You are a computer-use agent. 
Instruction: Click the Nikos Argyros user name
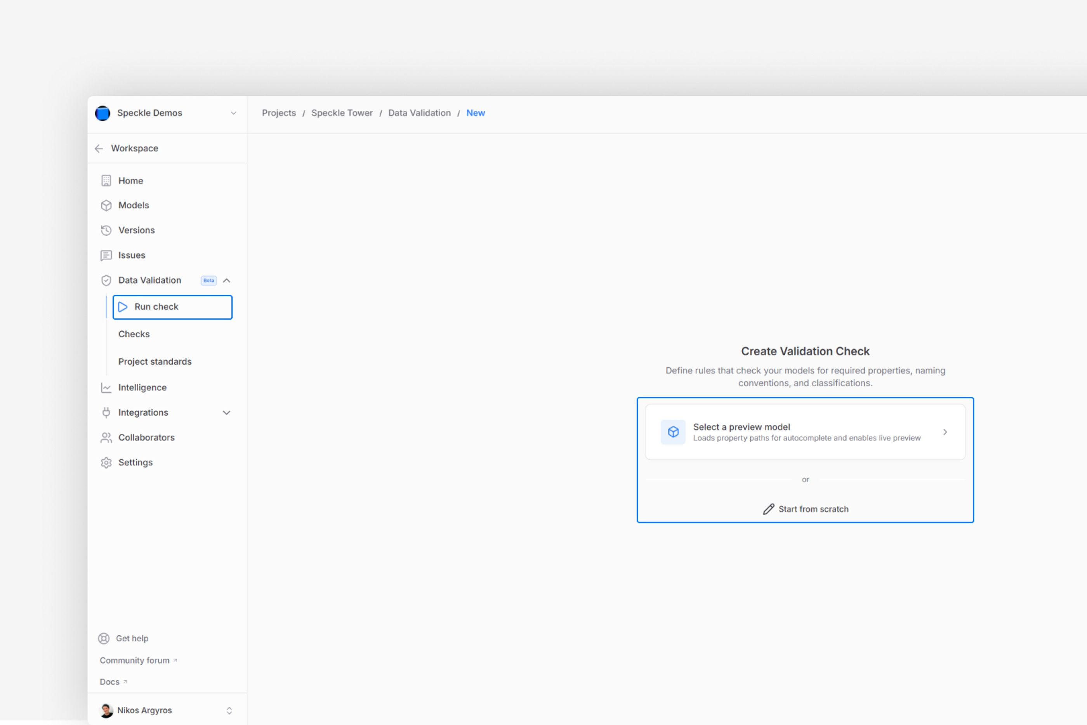pyautogui.click(x=145, y=710)
